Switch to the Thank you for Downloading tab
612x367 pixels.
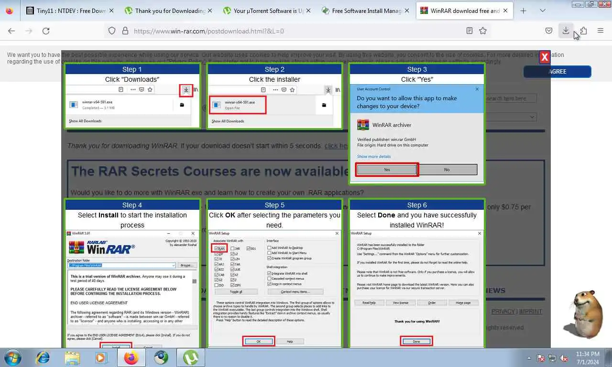[167, 11]
